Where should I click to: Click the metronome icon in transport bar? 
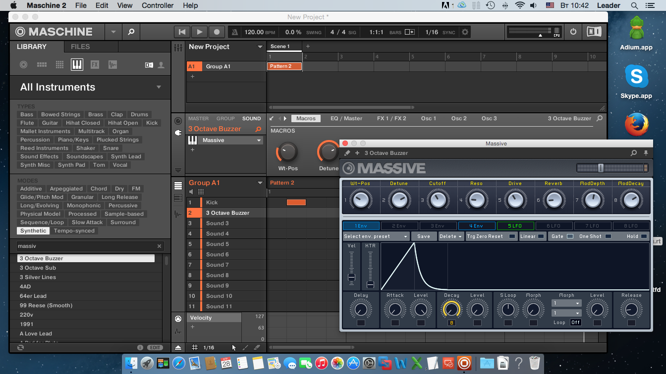(x=235, y=32)
